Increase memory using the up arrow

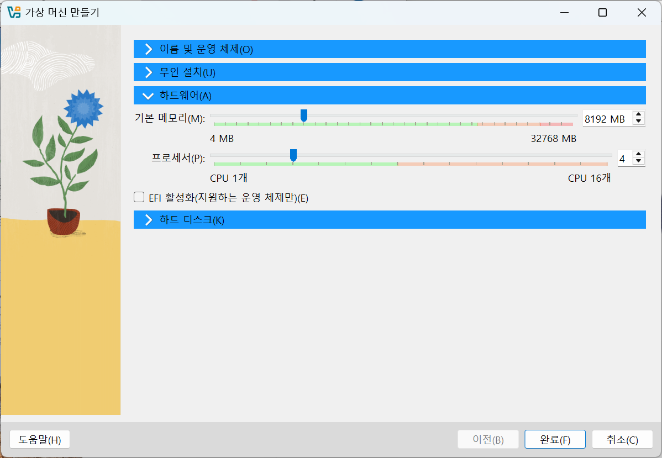pyautogui.click(x=638, y=114)
